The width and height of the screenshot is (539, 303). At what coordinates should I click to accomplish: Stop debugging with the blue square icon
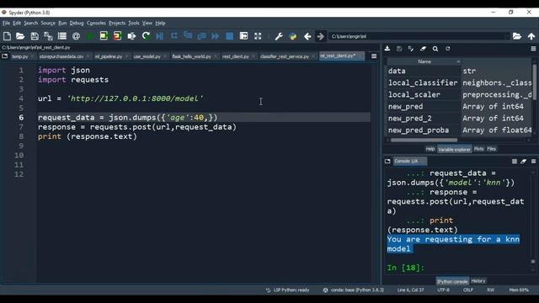pos(230,36)
